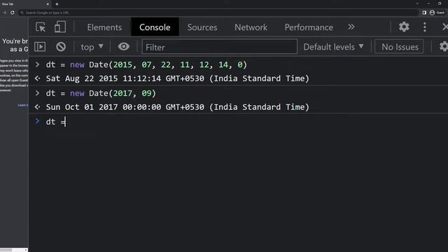The width and height of the screenshot is (448, 252).
Task: Open the DevTools three-dot menu
Action: click(x=425, y=27)
